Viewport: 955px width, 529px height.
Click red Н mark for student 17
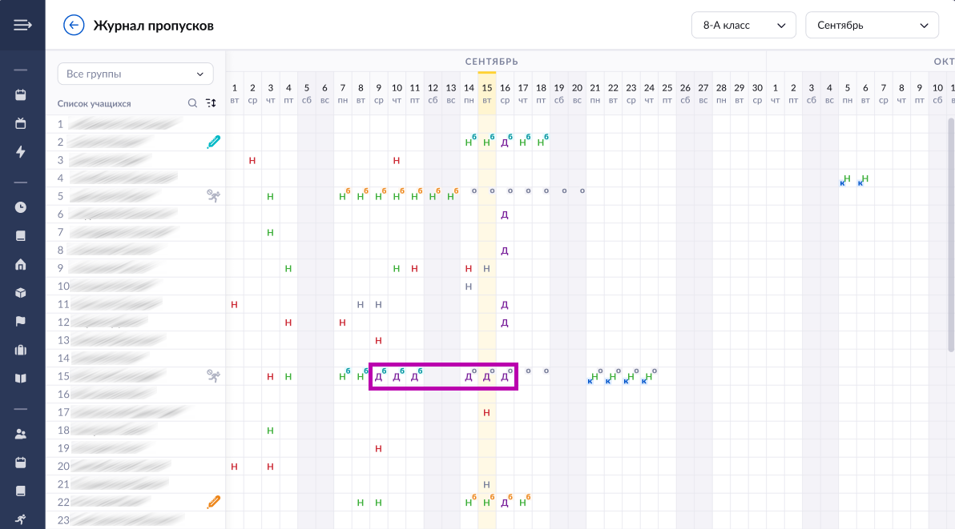pos(486,413)
